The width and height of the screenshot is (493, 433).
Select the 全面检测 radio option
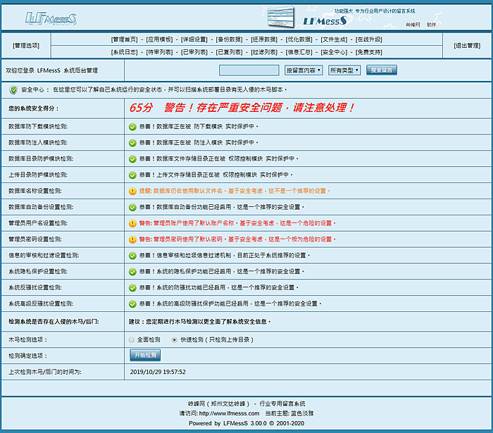pyautogui.click(x=132, y=339)
